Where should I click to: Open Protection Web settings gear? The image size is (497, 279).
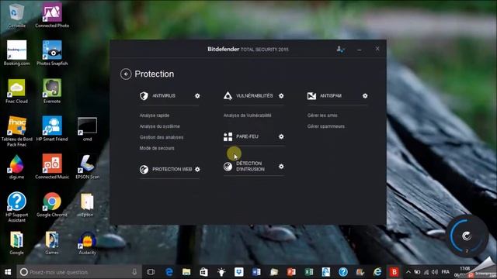click(197, 170)
